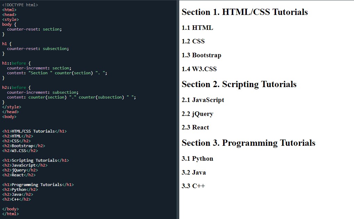This screenshot has height=219, width=354.
Task: Select the '1.2 CSS' subheading in preview
Action: coord(193,41)
